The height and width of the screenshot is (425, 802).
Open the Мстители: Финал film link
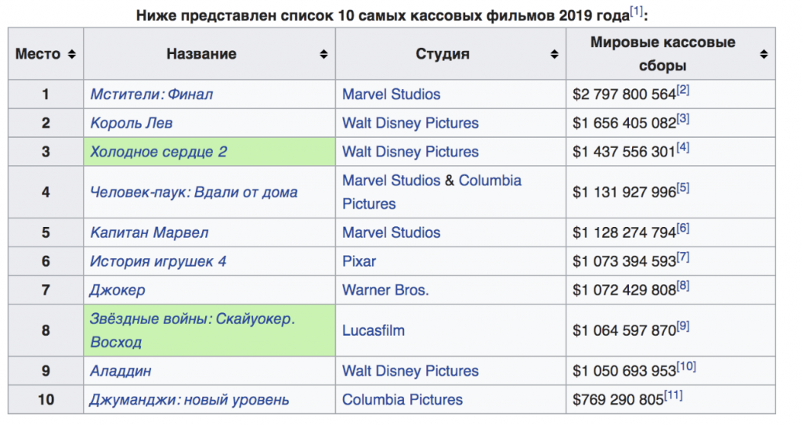pos(151,94)
